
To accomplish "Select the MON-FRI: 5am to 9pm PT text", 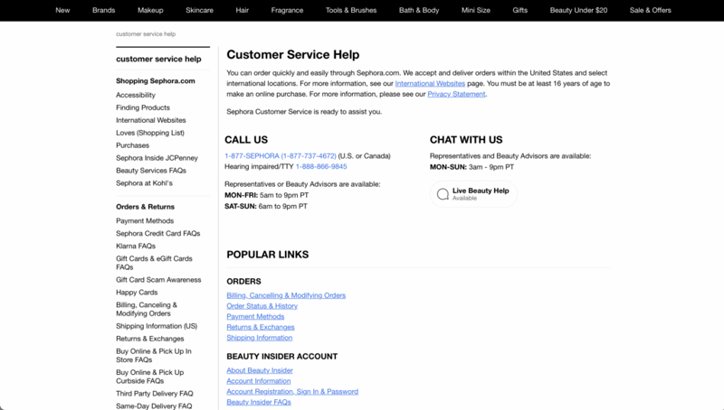I will pos(266,195).
